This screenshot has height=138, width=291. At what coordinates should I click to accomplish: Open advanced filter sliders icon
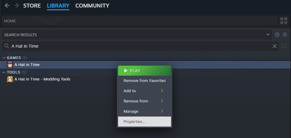284,46
